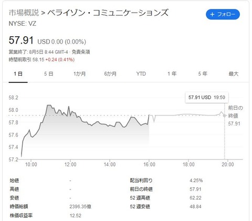Show the 6か月 price chart
Image resolution: width=252 pixels, height=221 pixels.
tap(110, 73)
